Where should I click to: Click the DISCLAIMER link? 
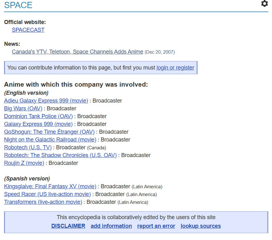click(x=68, y=226)
